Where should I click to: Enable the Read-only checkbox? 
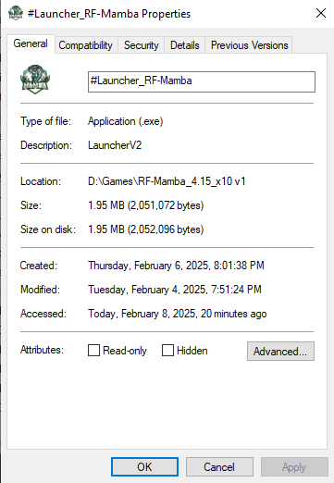coord(93,351)
